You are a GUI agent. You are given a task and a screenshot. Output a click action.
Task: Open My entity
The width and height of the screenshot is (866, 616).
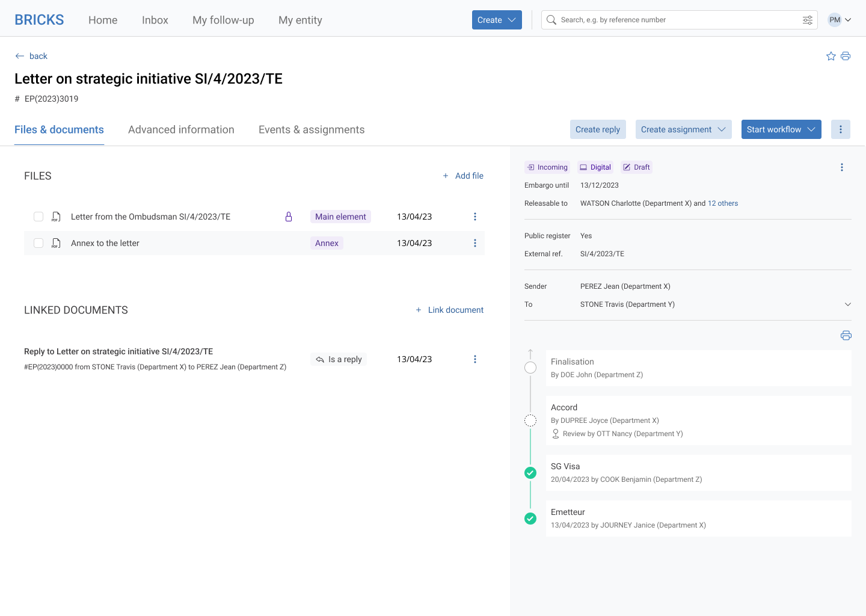(x=300, y=20)
